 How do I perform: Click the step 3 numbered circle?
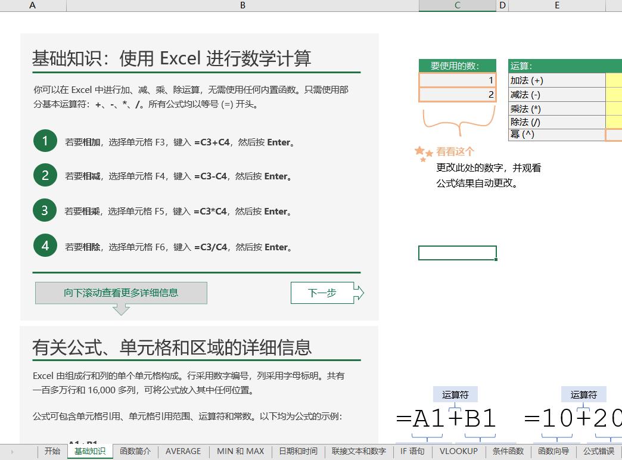pyautogui.click(x=45, y=210)
